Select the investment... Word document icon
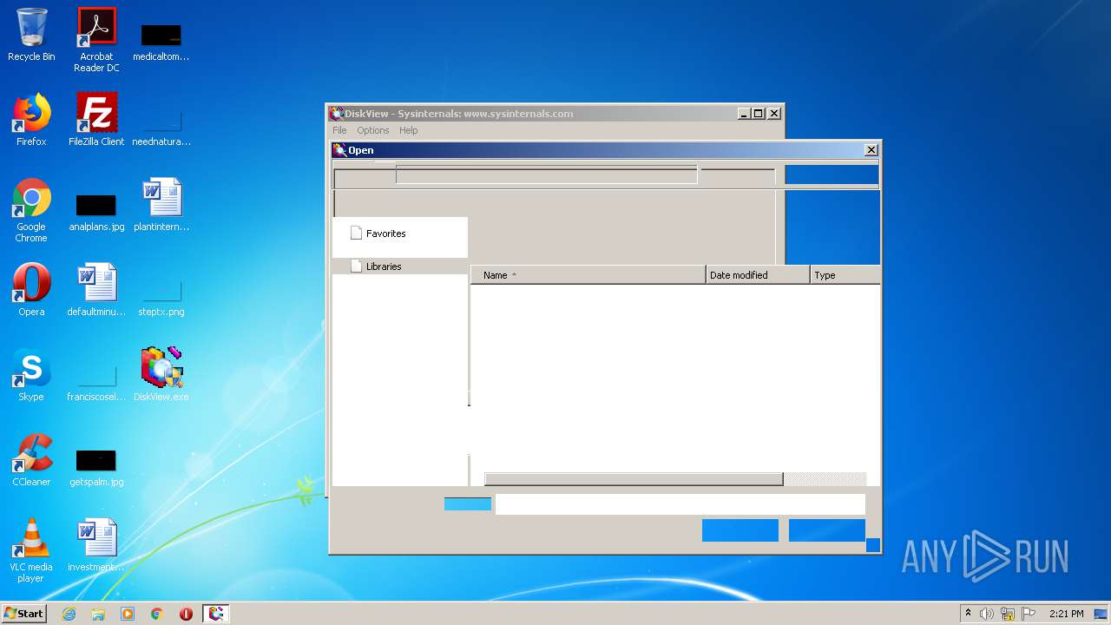 (96, 545)
